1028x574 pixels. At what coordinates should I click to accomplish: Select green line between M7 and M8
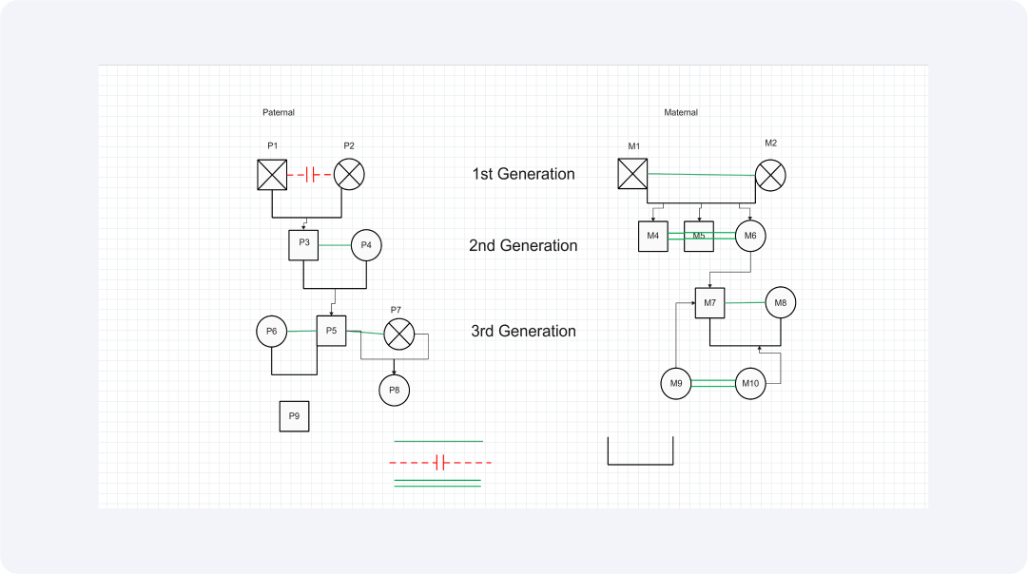pyautogui.click(x=745, y=303)
